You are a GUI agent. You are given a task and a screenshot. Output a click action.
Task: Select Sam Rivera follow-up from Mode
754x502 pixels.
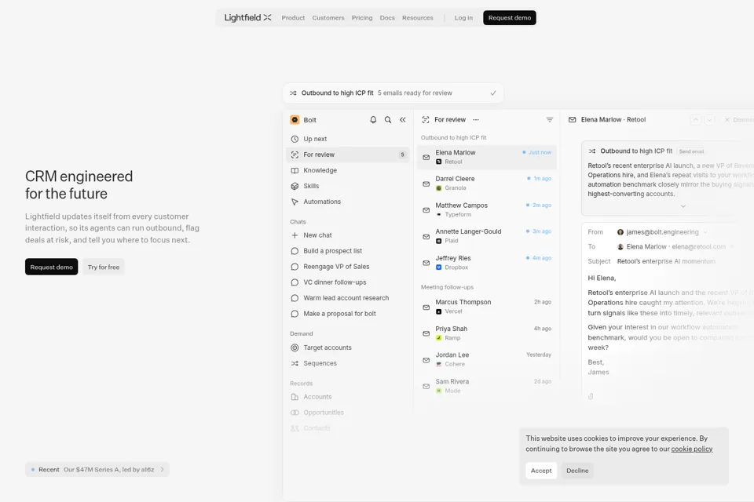pos(487,386)
